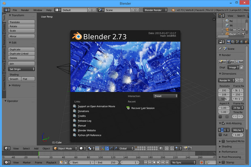Open the Set Origin dropdown
251x167 pixels.
click(x=21, y=69)
